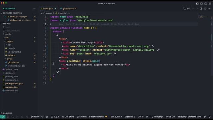This screenshot has width=213, height=120.
Task: Click the h1 text line in the editor
Action: click(96, 65)
